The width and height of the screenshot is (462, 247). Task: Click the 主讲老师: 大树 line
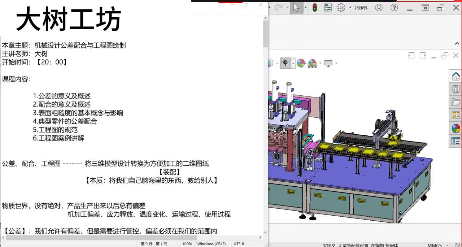25,54
